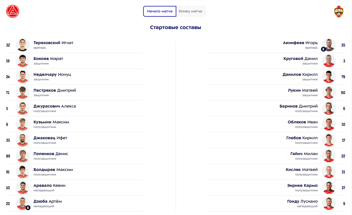Click the Стартовые составы heading
The width and height of the screenshot is (352, 215).
point(176,27)
